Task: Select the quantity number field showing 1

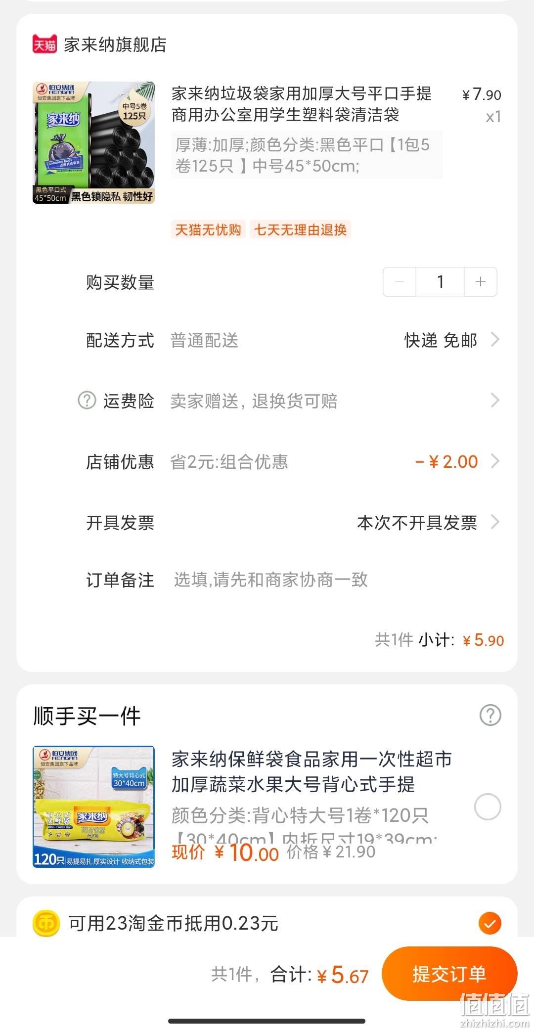Action: [440, 282]
